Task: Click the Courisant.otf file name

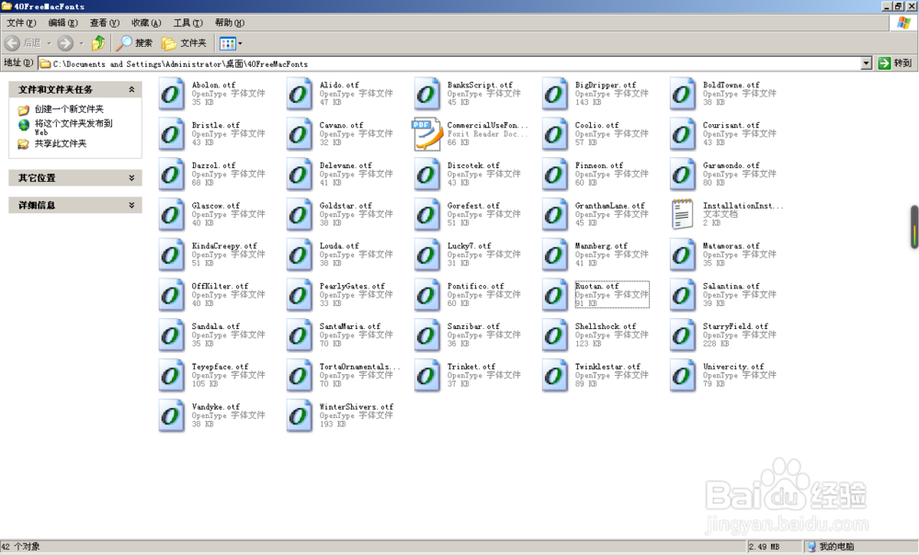Action: pos(732,125)
